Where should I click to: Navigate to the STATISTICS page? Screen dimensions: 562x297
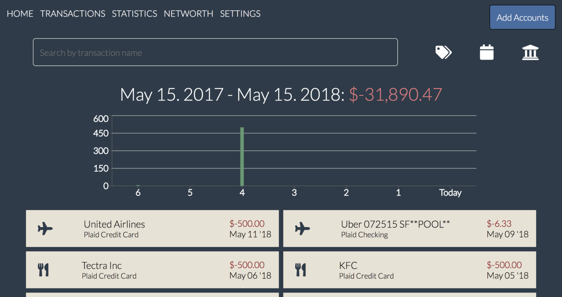[x=135, y=14]
